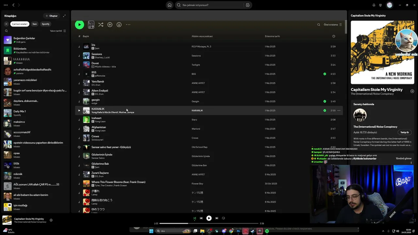Go to Spotify Home icon

[x=169, y=5]
